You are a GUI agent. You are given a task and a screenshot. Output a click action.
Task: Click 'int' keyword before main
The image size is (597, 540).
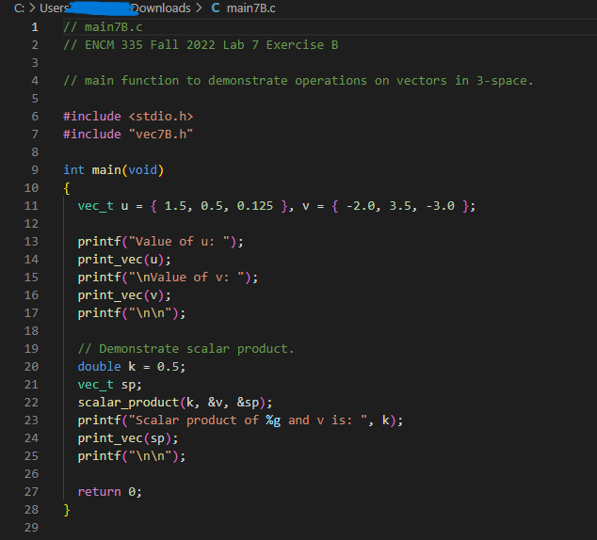point(73,170)
